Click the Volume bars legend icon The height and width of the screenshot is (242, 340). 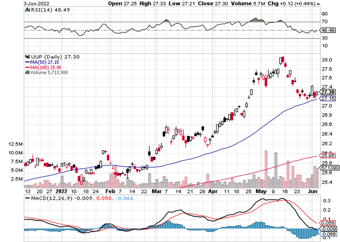coord(27,72)
